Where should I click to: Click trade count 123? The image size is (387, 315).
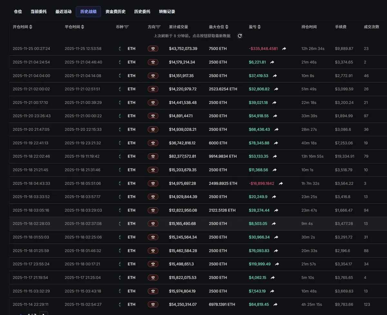[367, 304]
